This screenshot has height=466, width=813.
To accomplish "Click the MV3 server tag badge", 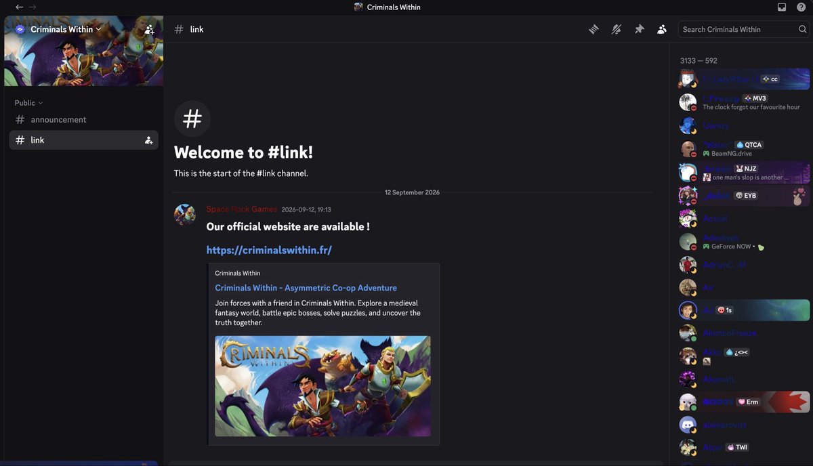I will 755,98.
